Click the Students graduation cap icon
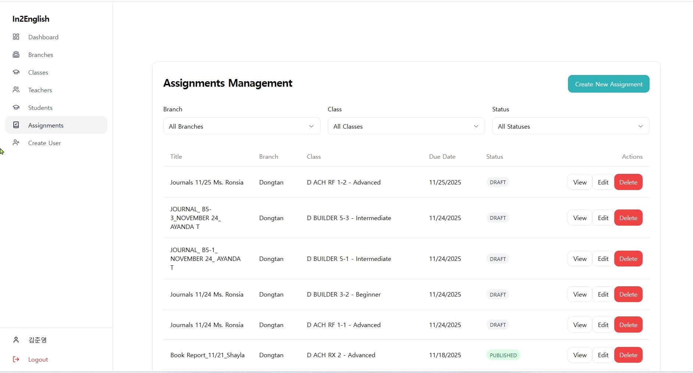 tap(16, 107)
